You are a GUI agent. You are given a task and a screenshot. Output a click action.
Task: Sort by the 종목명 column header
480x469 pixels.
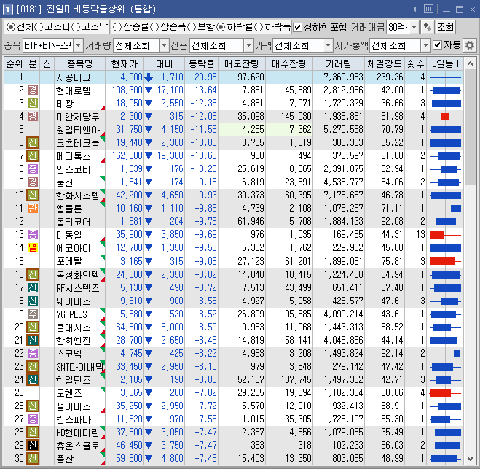(x=79, y=63)
